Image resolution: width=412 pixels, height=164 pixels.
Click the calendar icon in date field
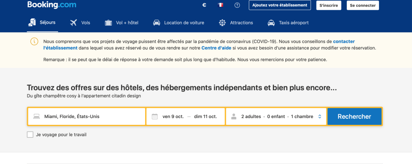[x=155, y=116]
